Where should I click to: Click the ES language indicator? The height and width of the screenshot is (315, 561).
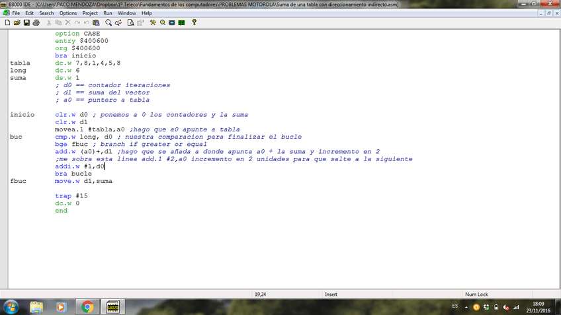tap(454, 306)
